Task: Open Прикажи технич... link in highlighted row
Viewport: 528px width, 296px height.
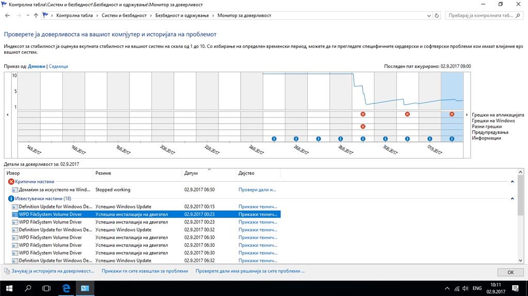Action: point(258,214)
